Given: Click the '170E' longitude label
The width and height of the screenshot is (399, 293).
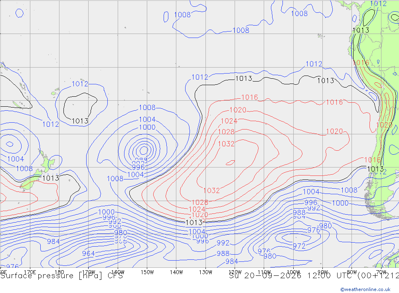Looking at the screenshot, I should tap(30, 272).
